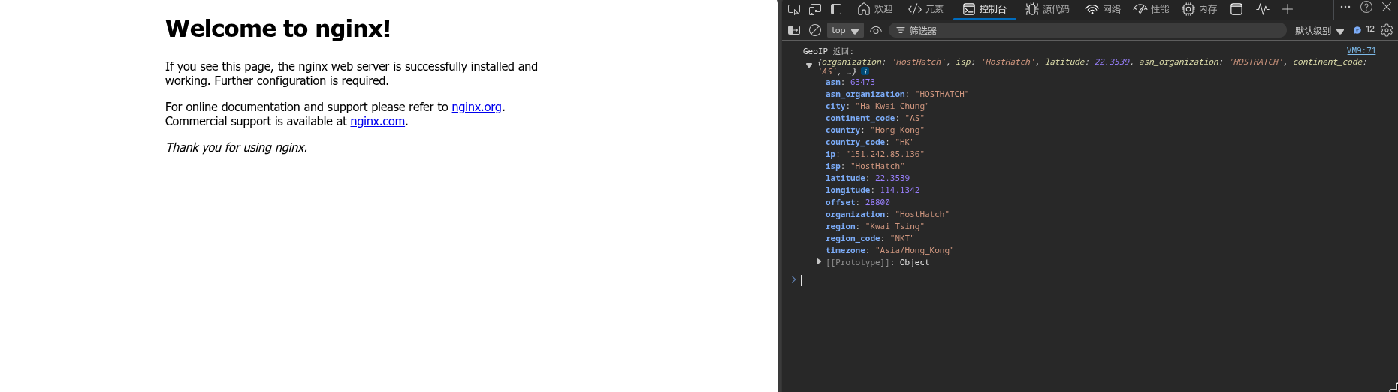Open the 欢迎 welcome tab
Screen dimensions: 1398x392
point(875,9)
